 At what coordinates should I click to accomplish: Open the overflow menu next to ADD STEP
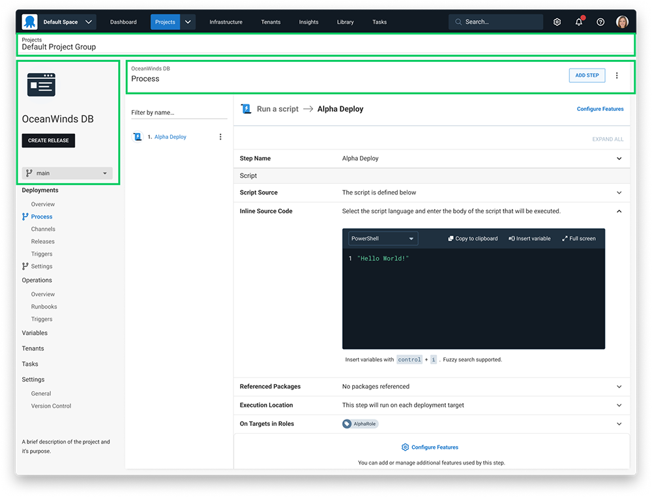[617, 75]
